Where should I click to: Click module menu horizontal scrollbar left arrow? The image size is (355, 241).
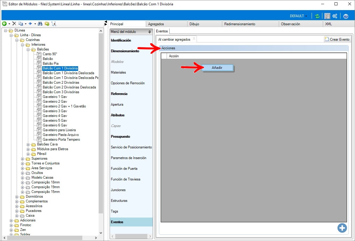[x=113, y=236]
